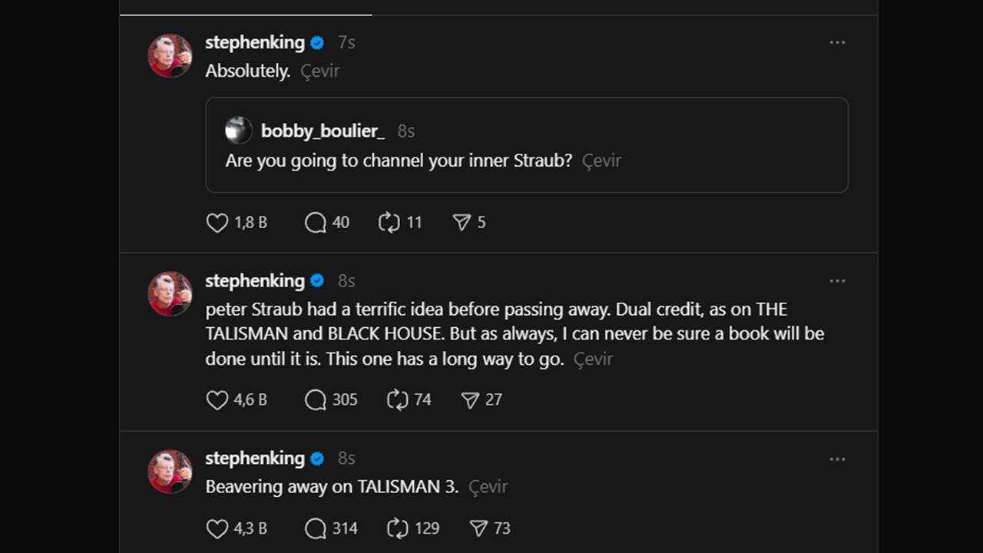Click Stephen King's profile picture on bottom post
The width and height of the screenshot is (983, 553).
tap(170, 471)
